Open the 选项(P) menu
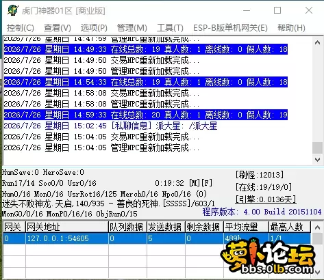324x280 pixels. click(x=94, y=28)
